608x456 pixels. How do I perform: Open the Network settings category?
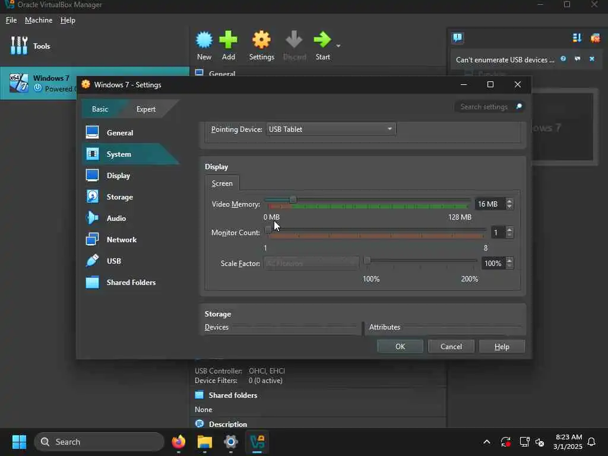(x=130, y=239)
